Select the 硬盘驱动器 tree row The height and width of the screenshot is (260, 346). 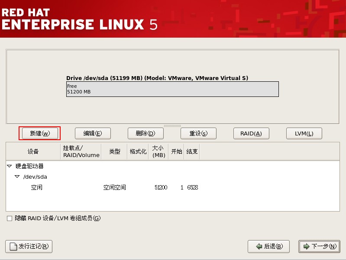(172, 166)
